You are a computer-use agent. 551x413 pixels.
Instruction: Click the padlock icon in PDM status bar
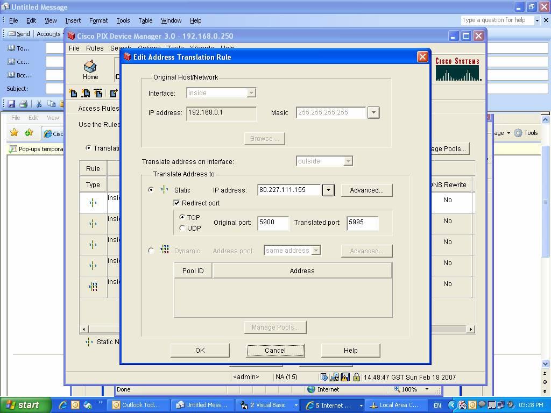click(x=356, y=377)
